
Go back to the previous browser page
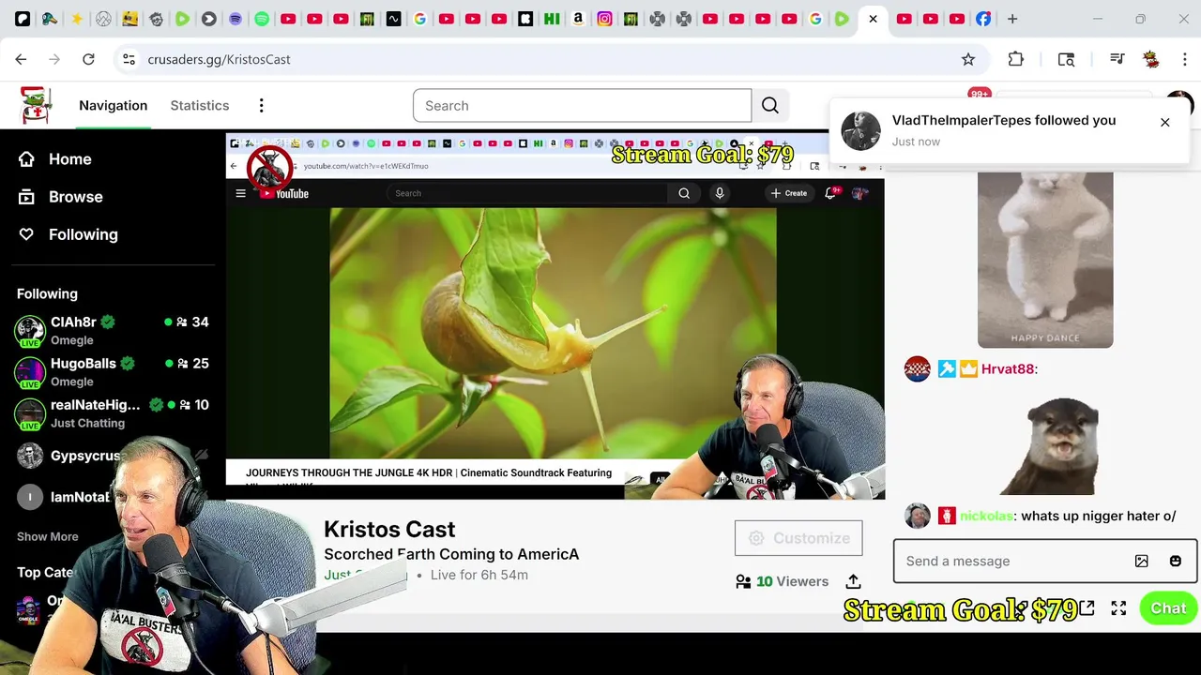21,59
